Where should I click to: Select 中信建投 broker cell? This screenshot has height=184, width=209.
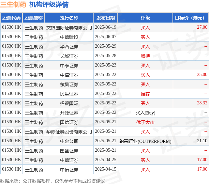69,37
